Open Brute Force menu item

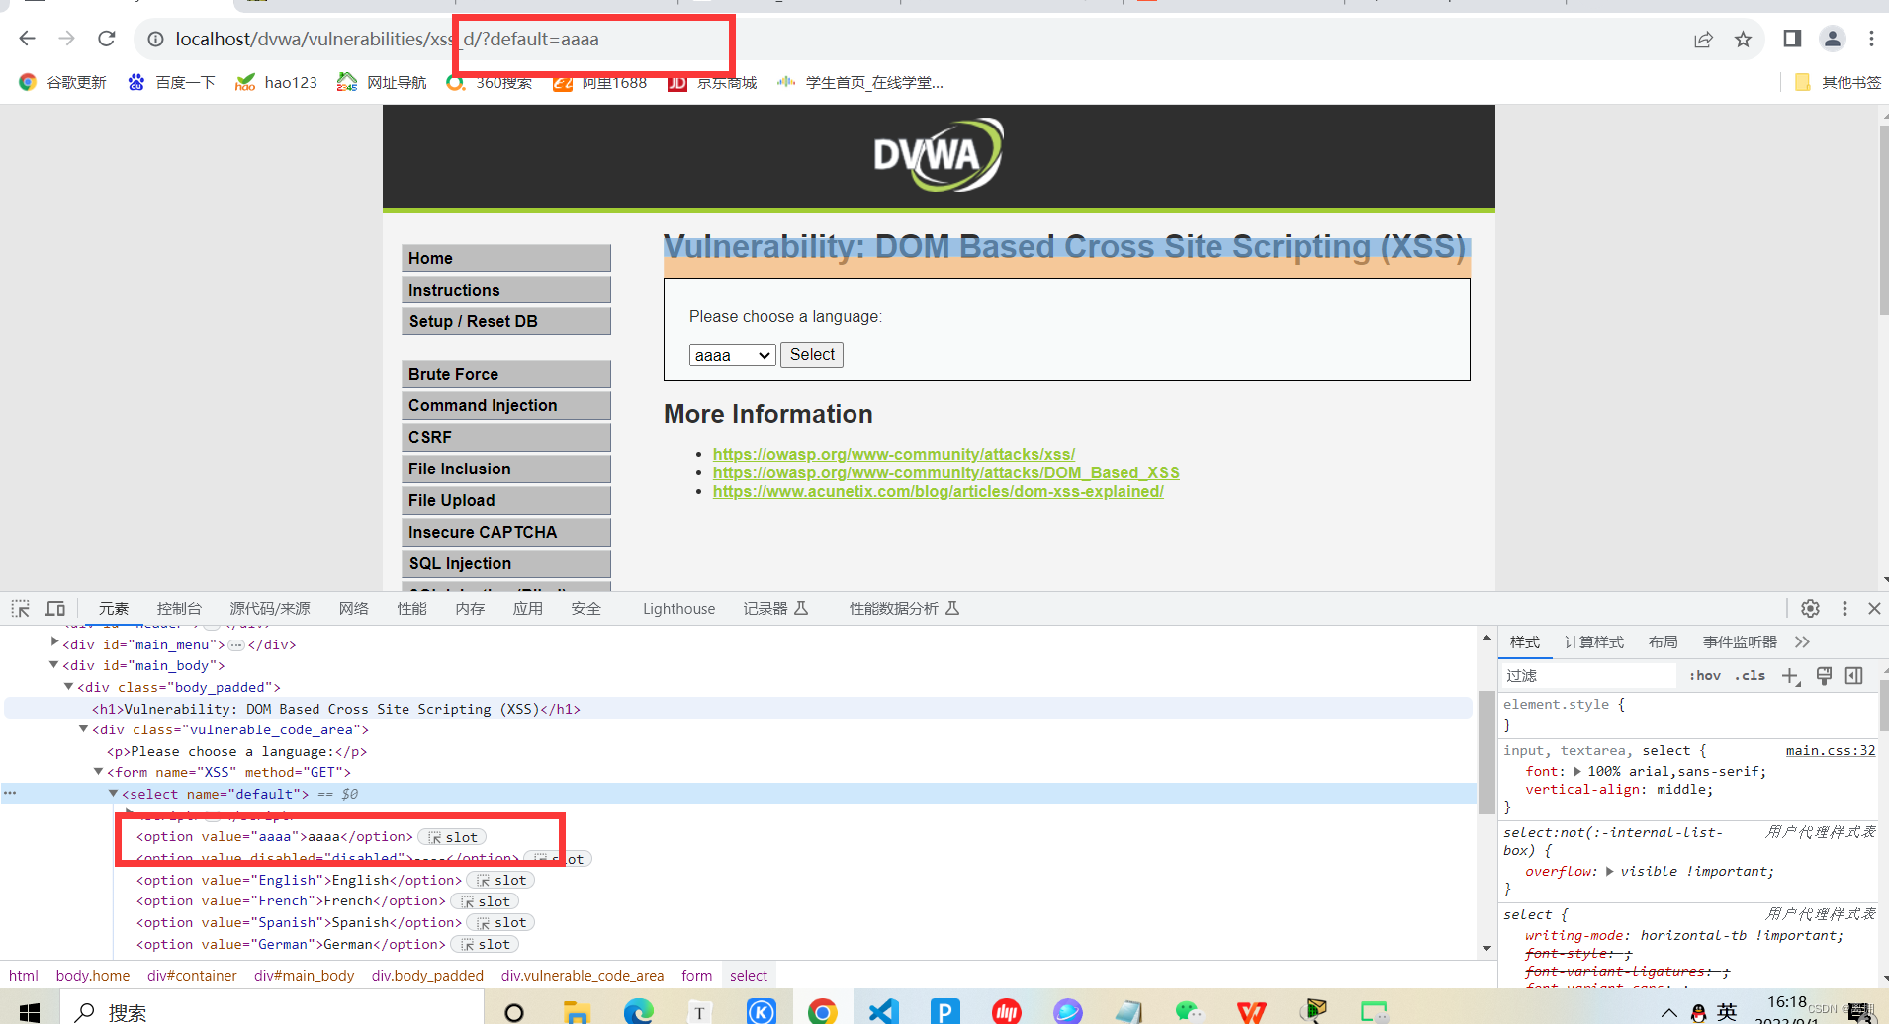pos(506,374)
